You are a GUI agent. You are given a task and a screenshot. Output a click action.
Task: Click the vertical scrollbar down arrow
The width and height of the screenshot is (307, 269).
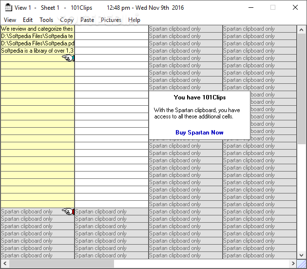pyautogui.click(x=301, y=255)
